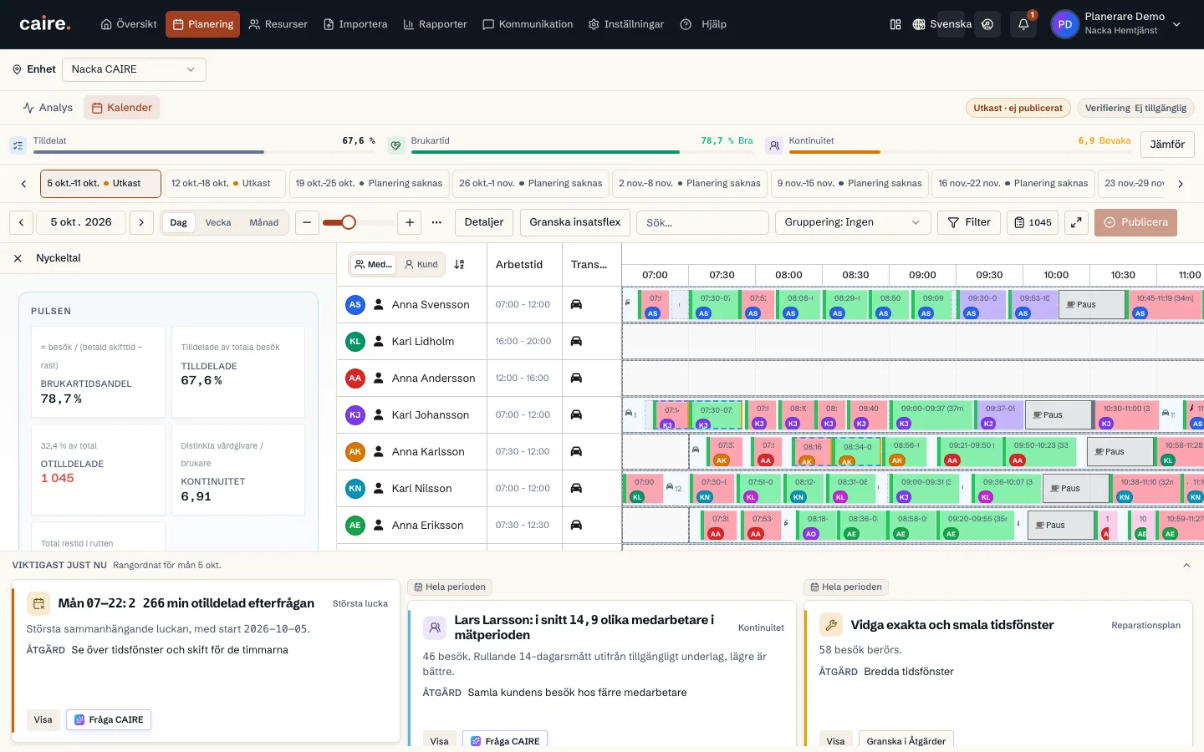Click the sort order icon
The height and width of the screenshot is (752, 1204).
pos(459,265)
